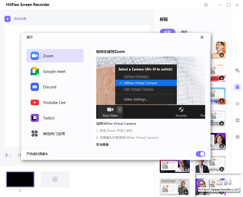Select Discord in the app list
This screenshot has height=197, width=243.
tap(55, 87)
